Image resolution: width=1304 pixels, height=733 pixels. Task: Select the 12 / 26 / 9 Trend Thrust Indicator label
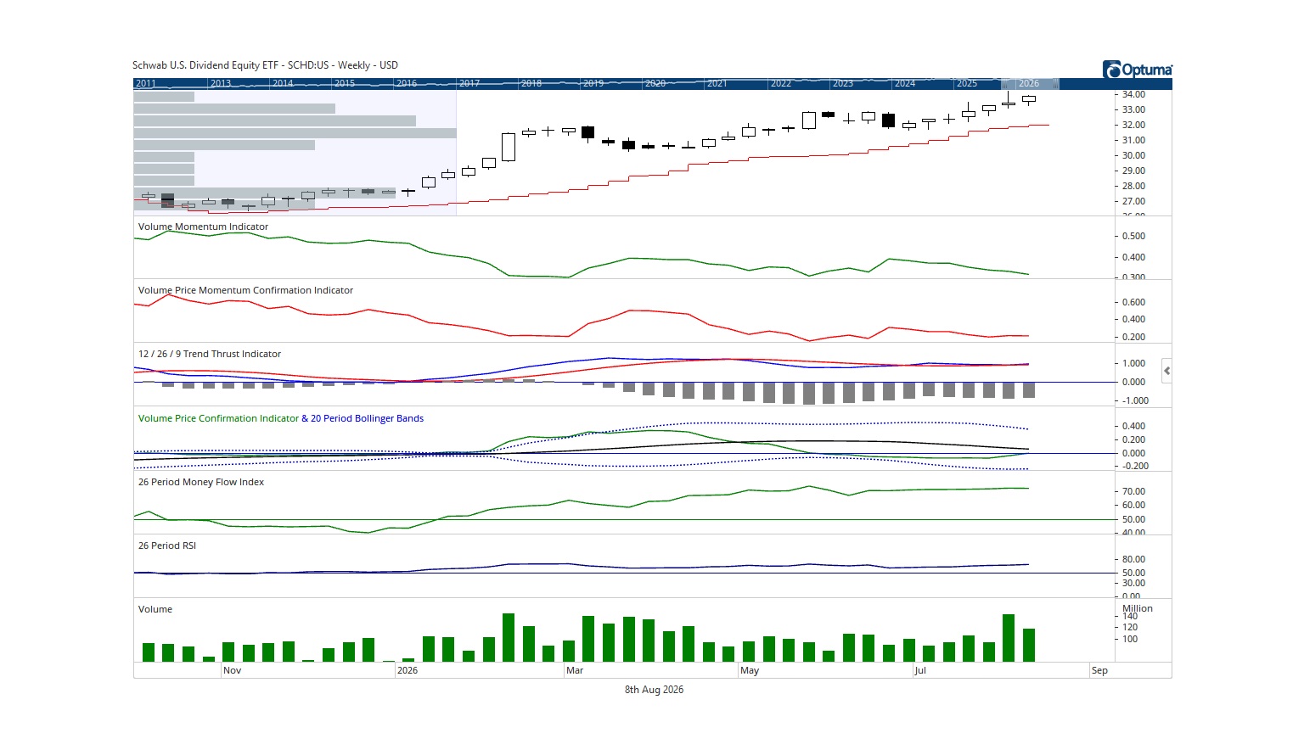210,354
